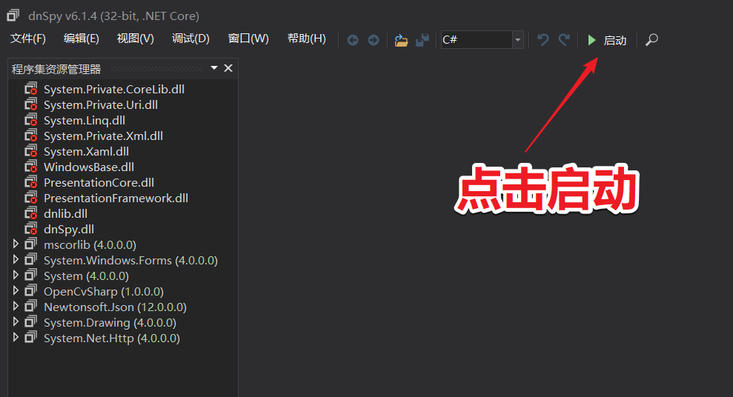Click the assembly icon beside PresentationCore.dll
Viewport: 733px width, 397px height.
pos(31,182)
